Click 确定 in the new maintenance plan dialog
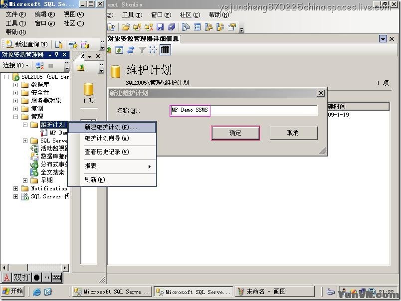This screenshot has height=301, width=401. pos(235,133)
